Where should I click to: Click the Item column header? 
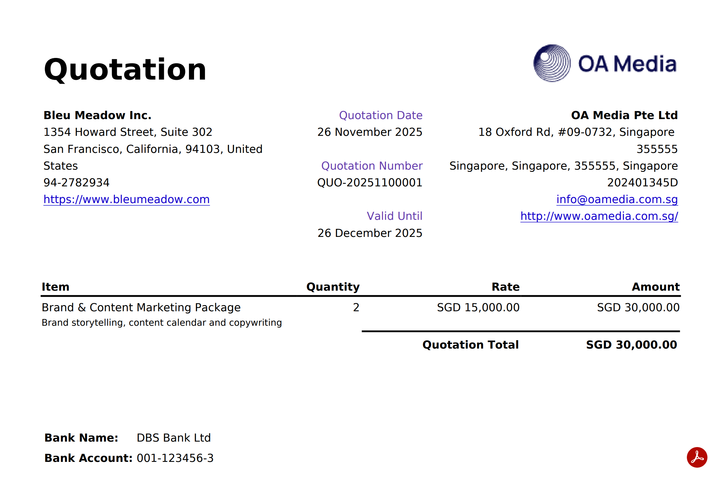[x=55, y=287]
